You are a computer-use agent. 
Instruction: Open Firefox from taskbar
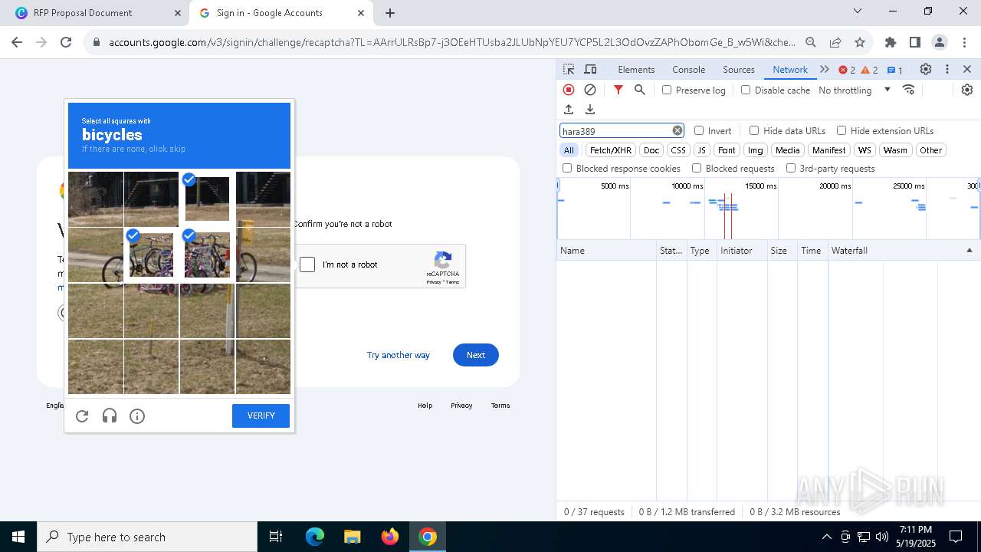click(390, 537)
